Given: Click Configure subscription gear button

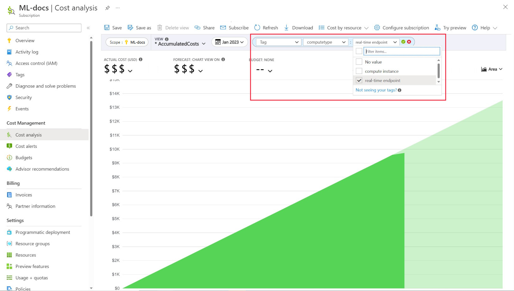Looking at the screenshot, I should (401, 27).
